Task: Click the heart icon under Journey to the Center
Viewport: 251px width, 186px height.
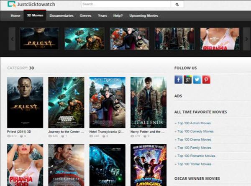Action: tap(63, 136)
